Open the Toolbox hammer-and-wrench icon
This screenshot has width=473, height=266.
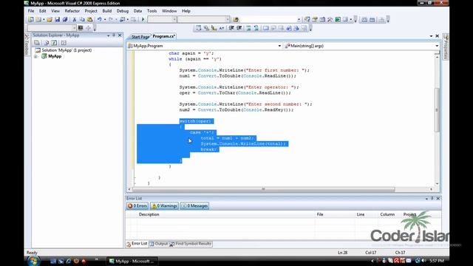coord(330,20)
